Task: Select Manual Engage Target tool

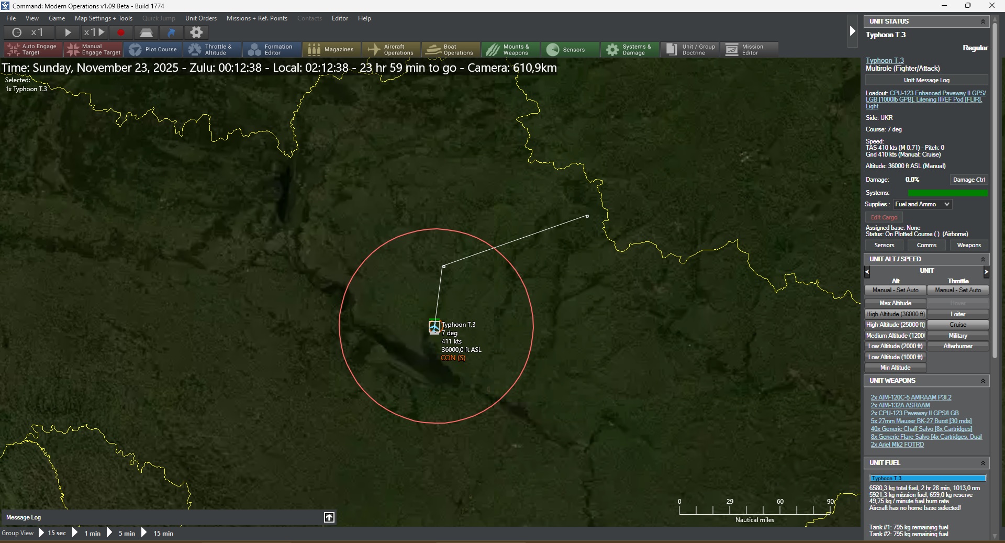Action: click(x=93, y=50)
